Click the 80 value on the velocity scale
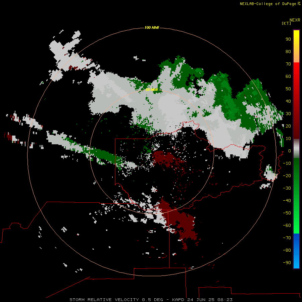302x302 pixels. pos(288,51)
